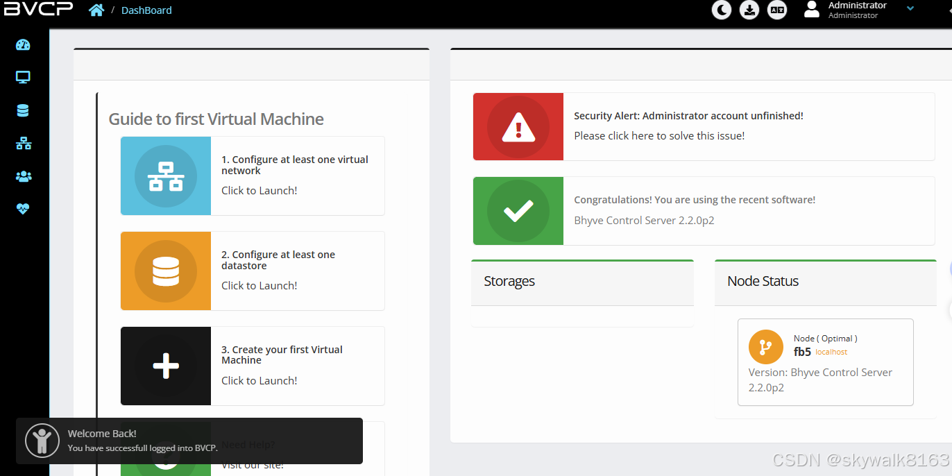Click 'Please click here to solve this issue!'
This screenshot has width=952, height=476.
659,136
